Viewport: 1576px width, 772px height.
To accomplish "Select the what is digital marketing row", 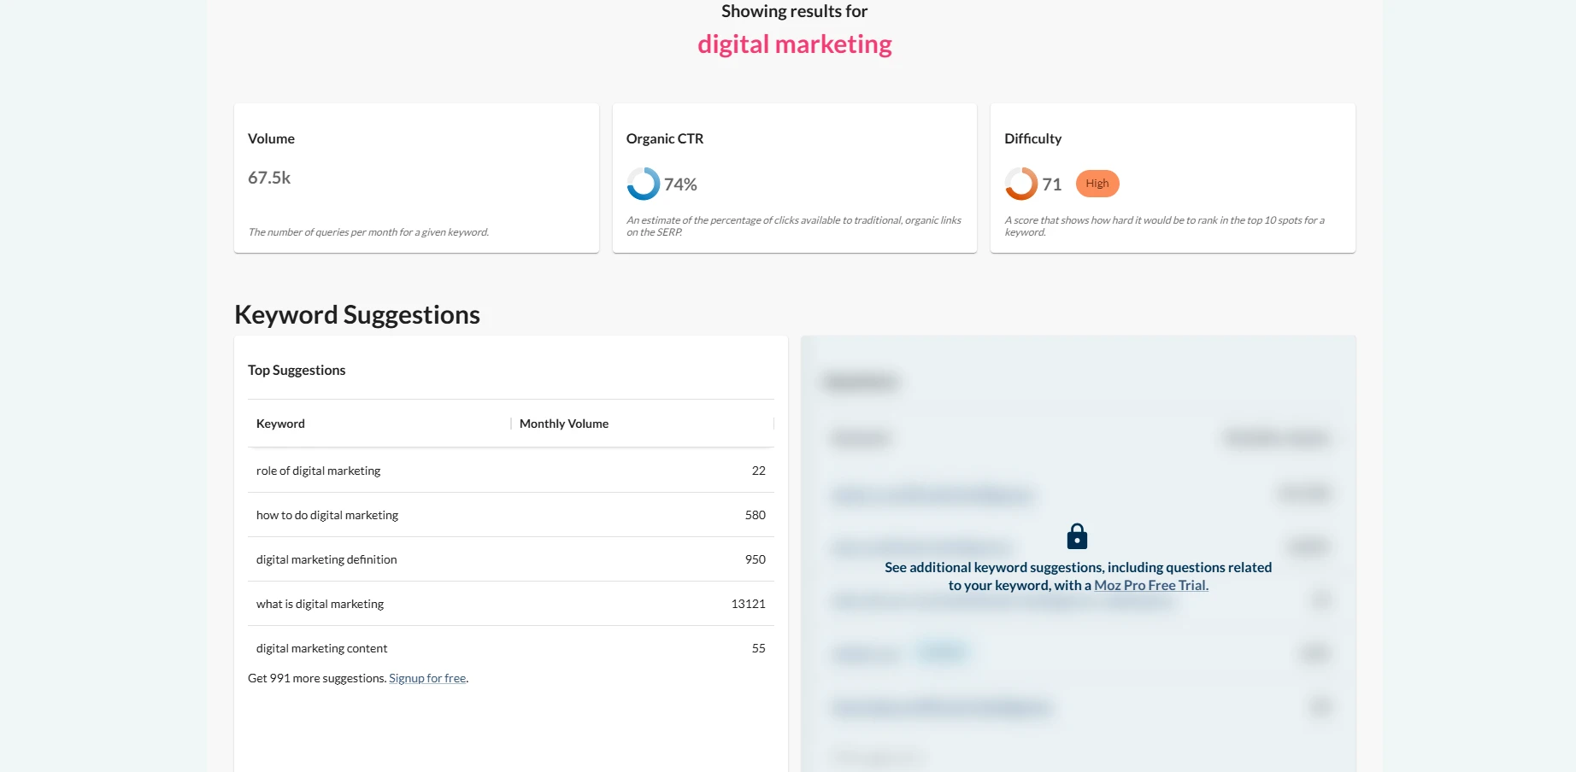I will coord(511,604).
